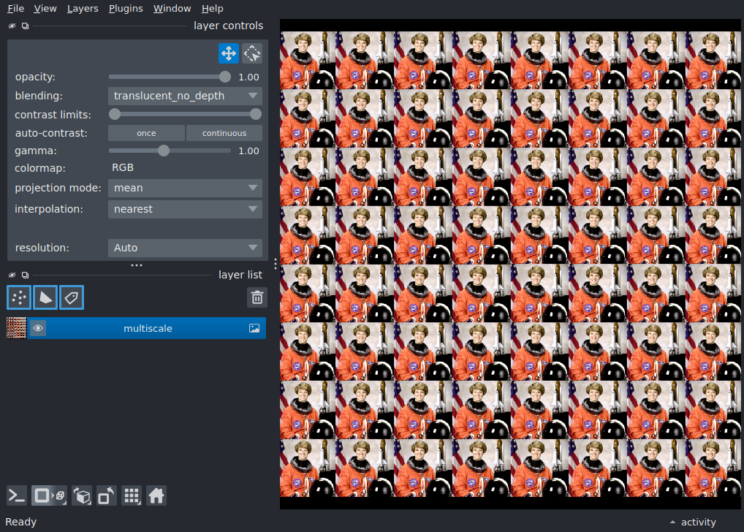Screen dimensions: 744x532
Task: Toggle multiscale layer visibility eye
Action: pos(38,328)
